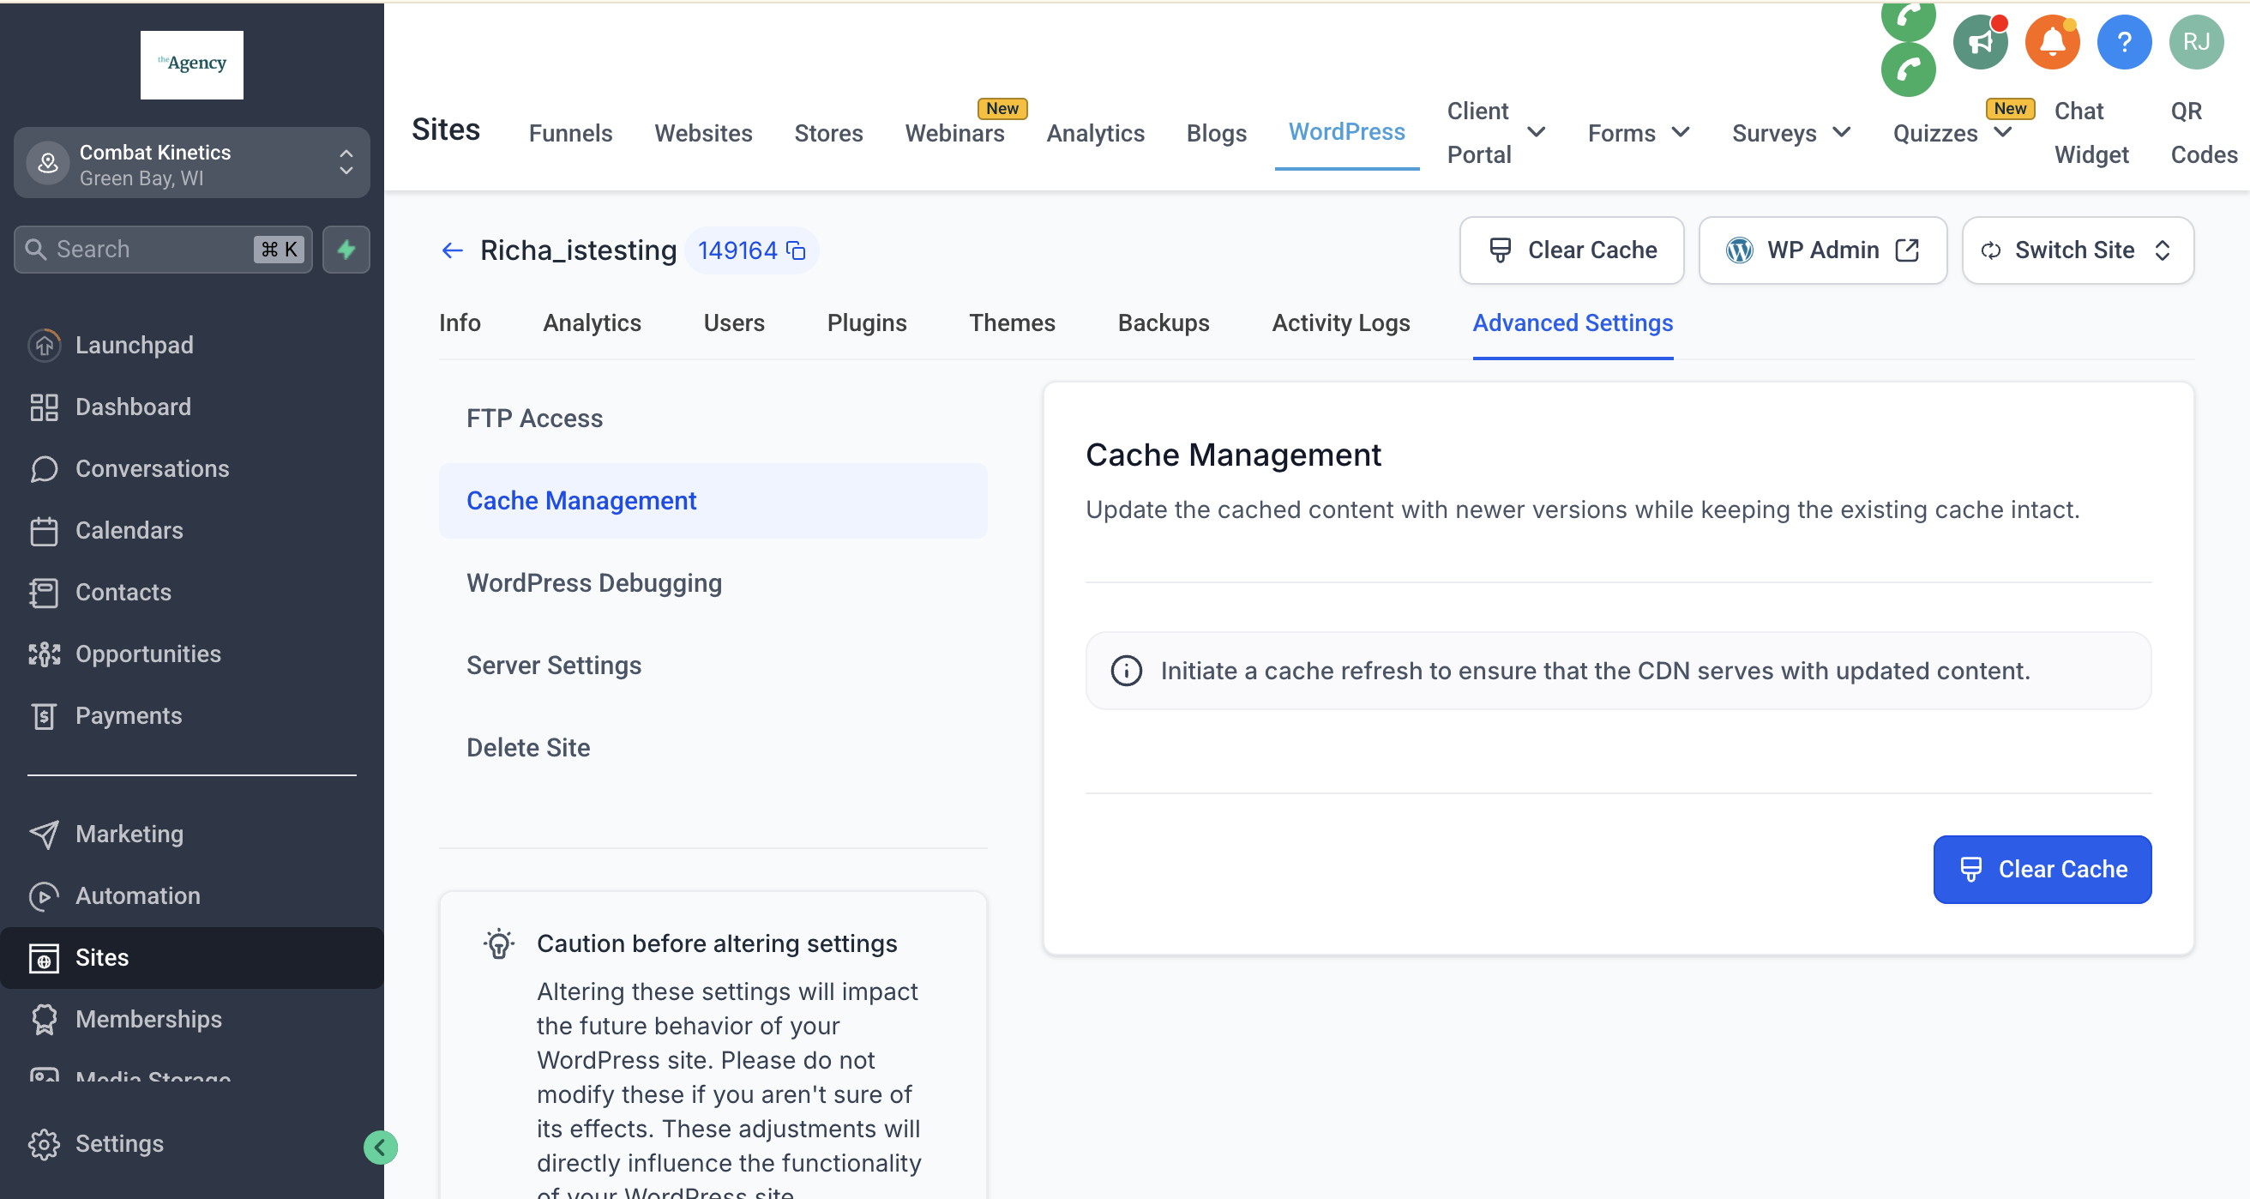Click the back arrow beside Richa_istesting
This screenshot has height=1199, width=2250.
point(452,250)
